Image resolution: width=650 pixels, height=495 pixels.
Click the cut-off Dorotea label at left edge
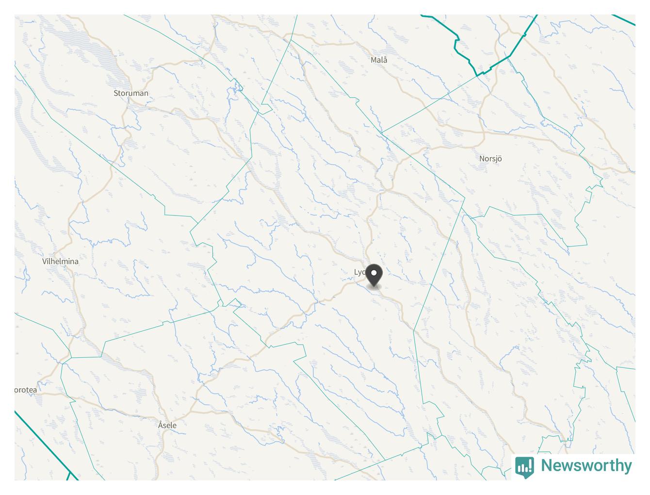click(x=26, y=390)
